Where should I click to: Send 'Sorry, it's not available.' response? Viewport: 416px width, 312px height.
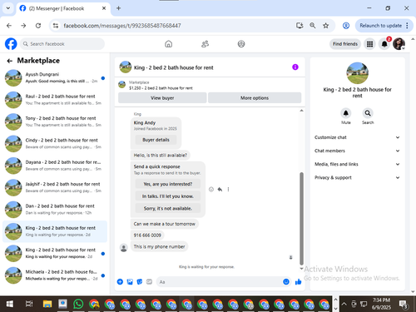[168, 208]
